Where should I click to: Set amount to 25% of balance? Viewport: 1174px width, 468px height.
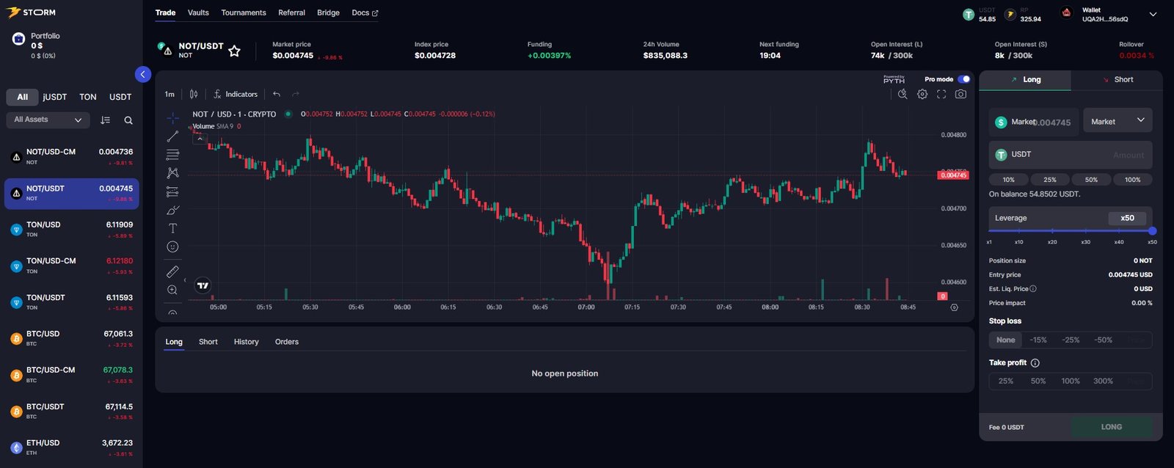(x=1050, y=180)
